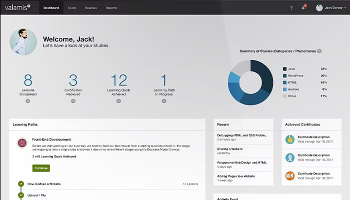Click the HTML color swatch in the legend
Screen dimensions: 350x200
tap(284, 82)
